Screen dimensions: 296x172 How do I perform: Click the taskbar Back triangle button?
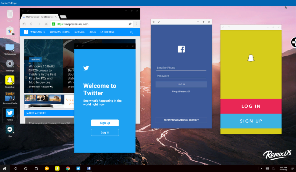(15, 168)
